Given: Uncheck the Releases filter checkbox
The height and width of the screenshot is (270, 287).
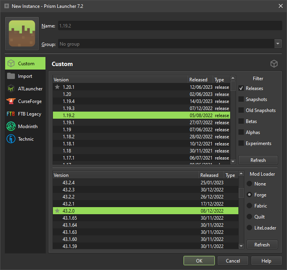Looking at the screenshot, I should pyautogui.click(x=241, y=88).
